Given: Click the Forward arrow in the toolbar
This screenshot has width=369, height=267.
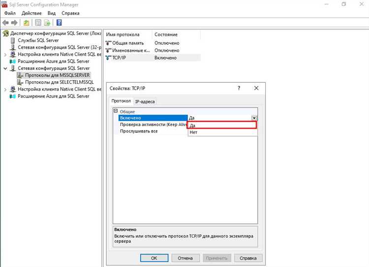Looking at the screenshot, I should tap(14, 23).
